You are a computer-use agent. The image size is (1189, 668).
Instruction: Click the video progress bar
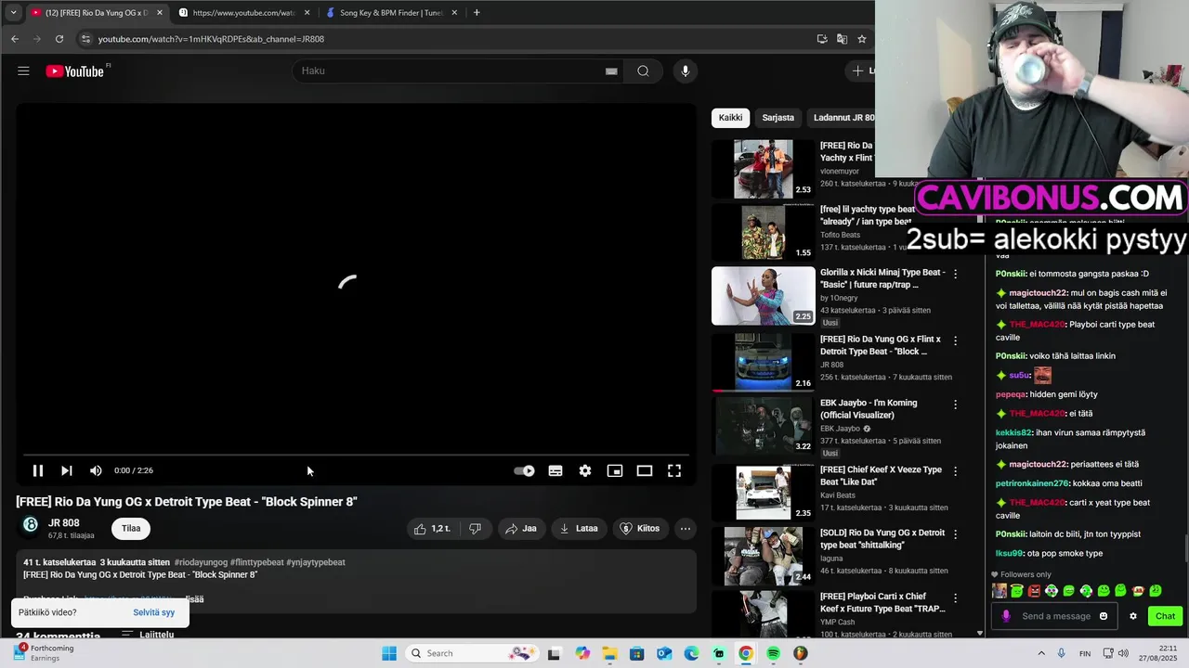[x=356, y=456]
